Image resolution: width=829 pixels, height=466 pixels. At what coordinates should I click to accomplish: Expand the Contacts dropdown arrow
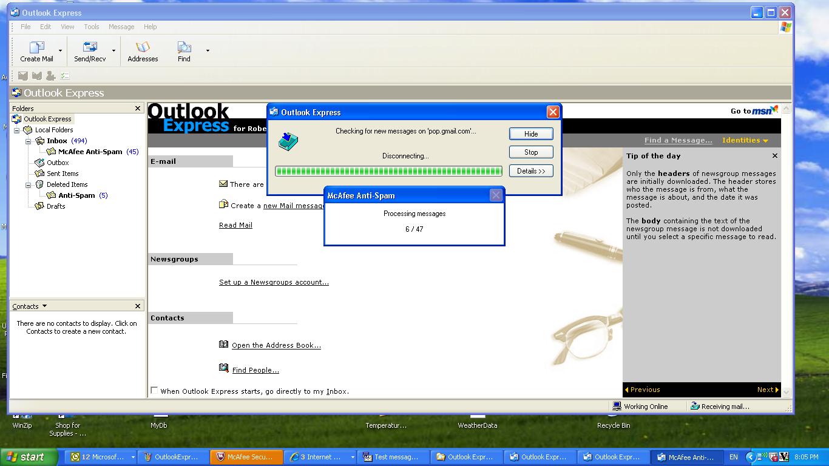click(x=44, y=306)
